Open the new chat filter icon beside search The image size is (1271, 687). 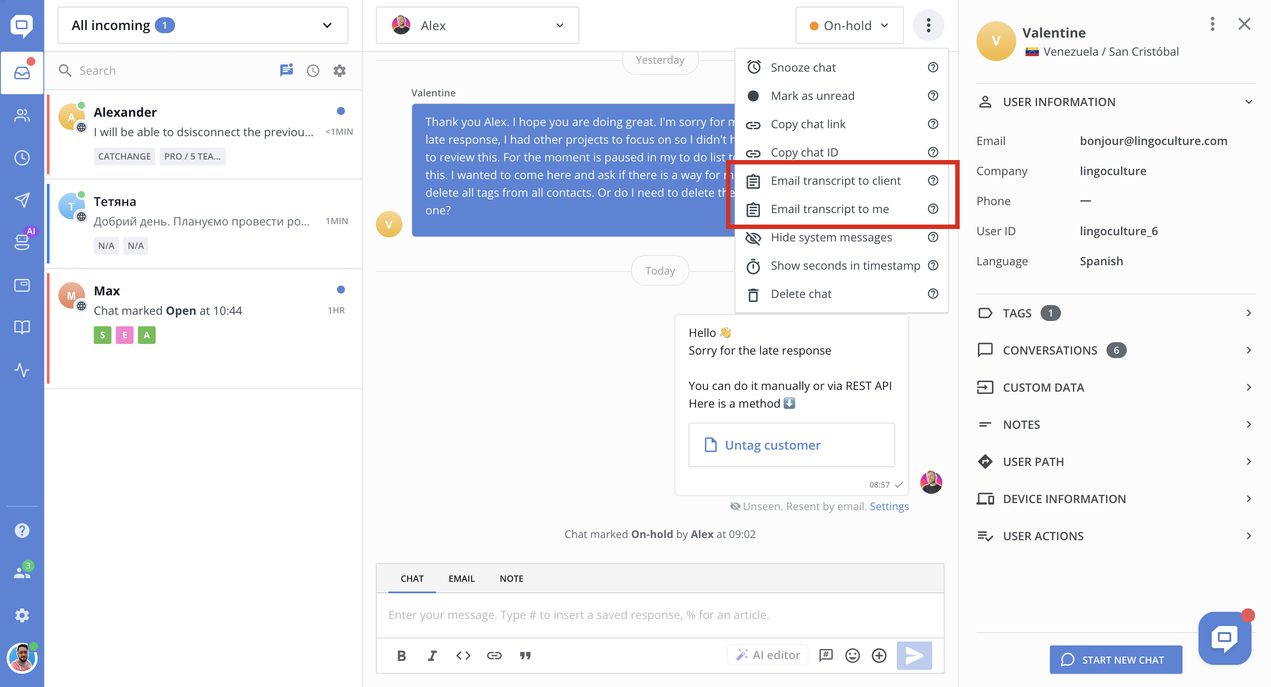coord(286,71)
